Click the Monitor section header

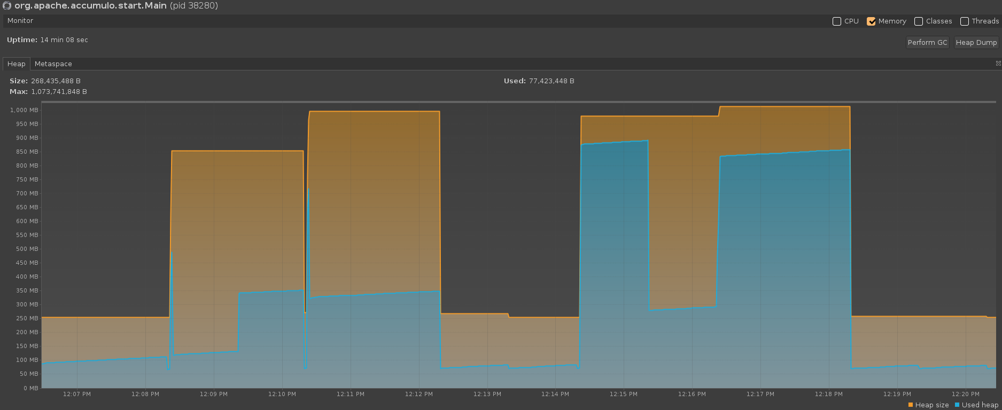point(20,21)
